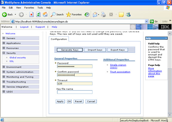Open the File menu
The width and height of the screenshot is (172, 122).
tap(4, 8)
